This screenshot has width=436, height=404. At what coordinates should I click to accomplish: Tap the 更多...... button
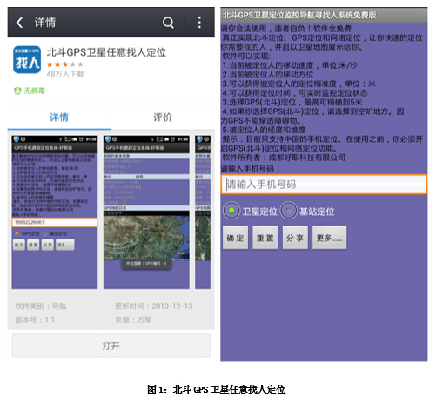click(329, 238)
